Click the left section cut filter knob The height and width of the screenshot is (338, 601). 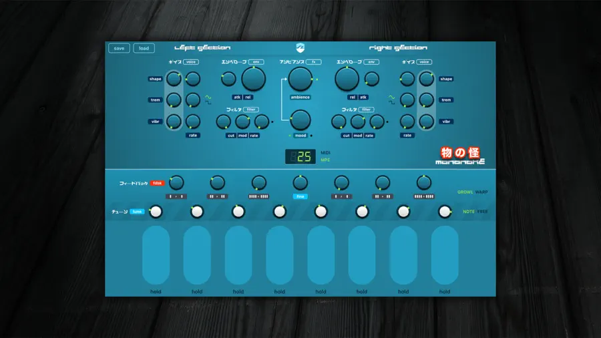(x=223, y=122)
